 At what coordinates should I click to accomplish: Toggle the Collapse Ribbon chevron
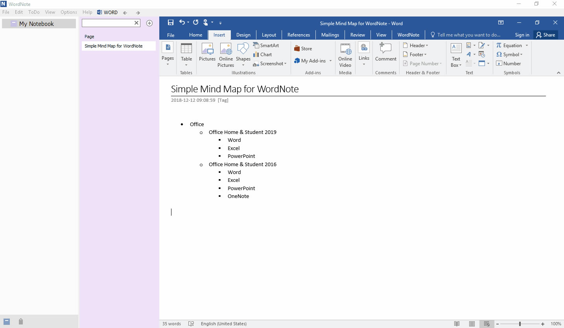(558, 72)
